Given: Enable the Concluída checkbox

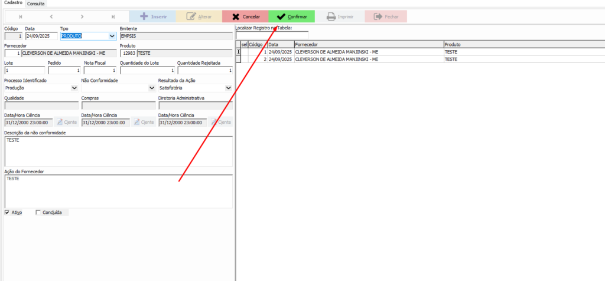Looking at the screenshot, I should (x=38, y=213).
